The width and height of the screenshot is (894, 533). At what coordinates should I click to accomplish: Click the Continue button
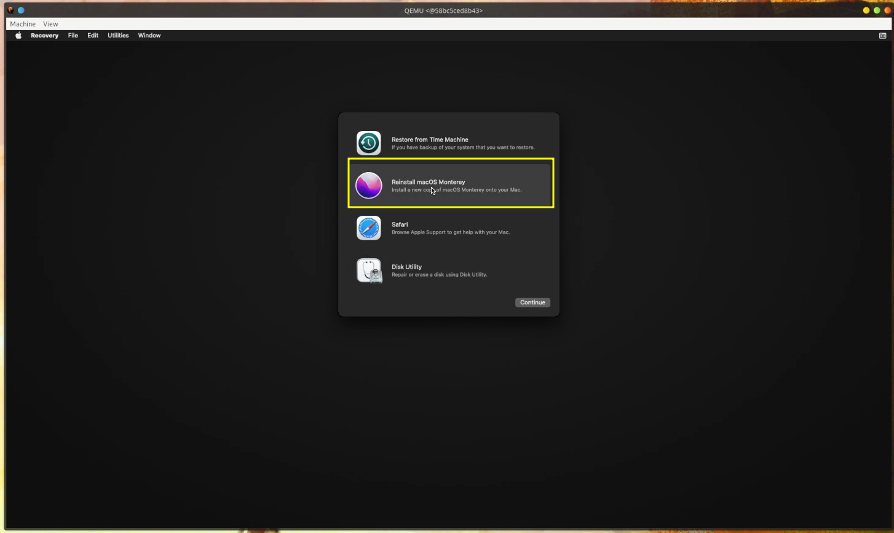[x=532, y=302]
